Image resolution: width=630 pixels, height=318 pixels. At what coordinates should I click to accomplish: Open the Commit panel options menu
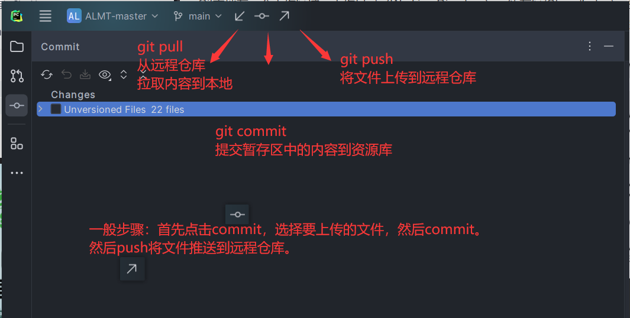pos(589,46)
